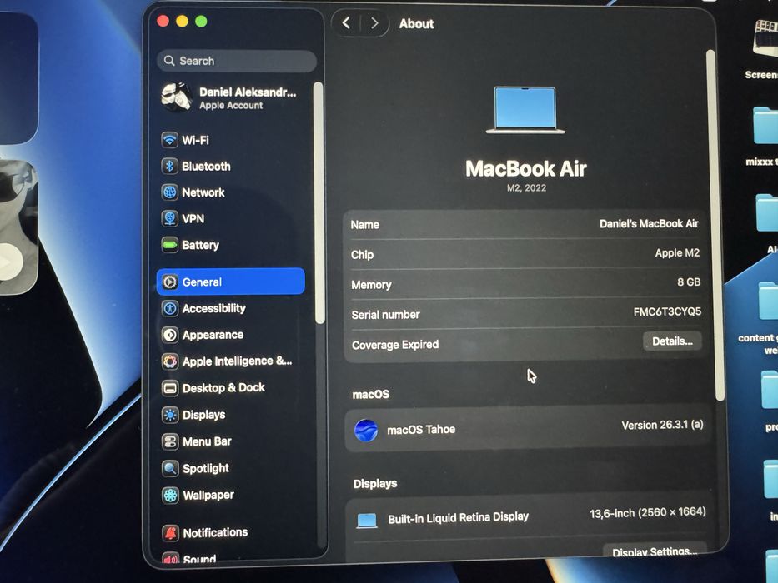Screen dimensions: 778x583
Task: Select the Menu Bar icon
Action: pos(169,441)
